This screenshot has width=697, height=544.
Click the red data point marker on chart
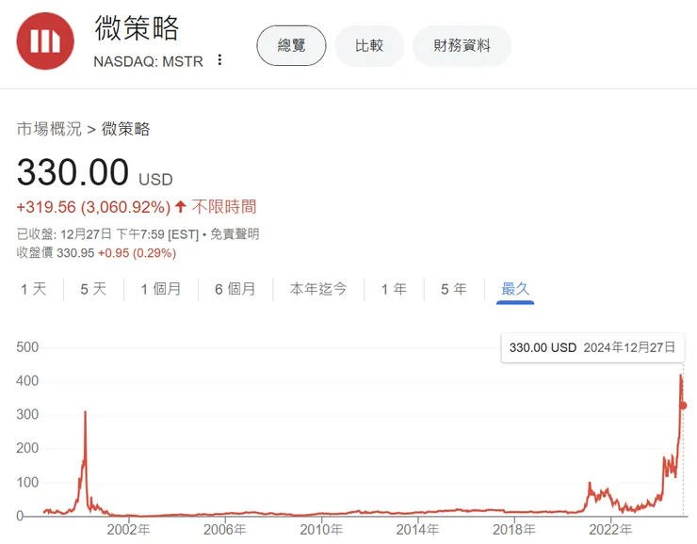pos(683,406)
